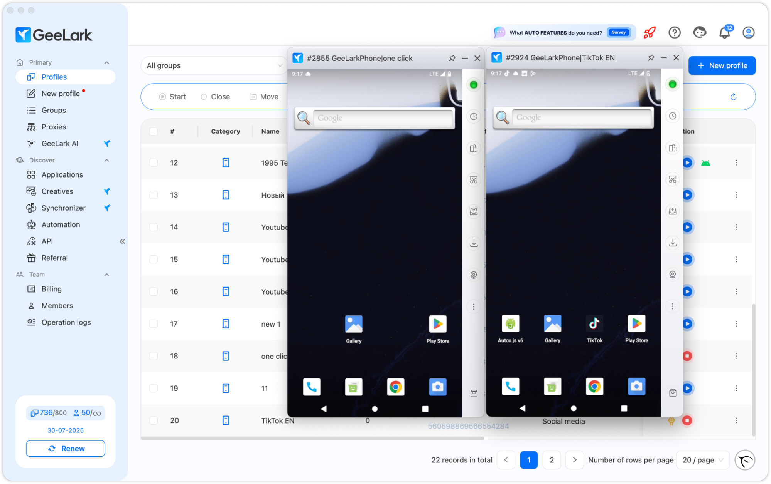Open the rocket upgrade icon in header
This screenshot has height=484, width=771.
(x=650, y=33)
